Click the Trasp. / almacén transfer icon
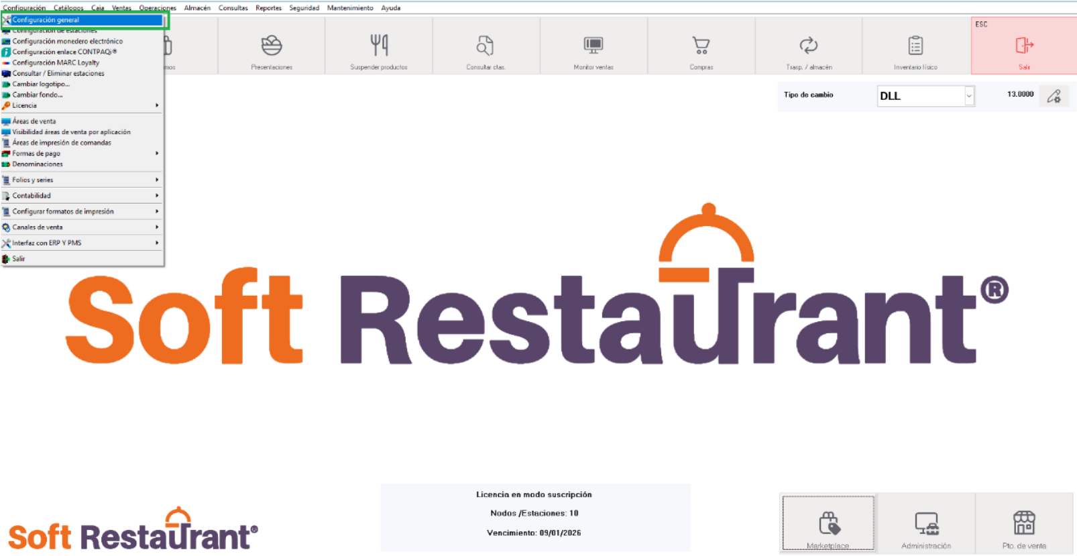This screenshot has width=1077, height=556. [809, 46]
